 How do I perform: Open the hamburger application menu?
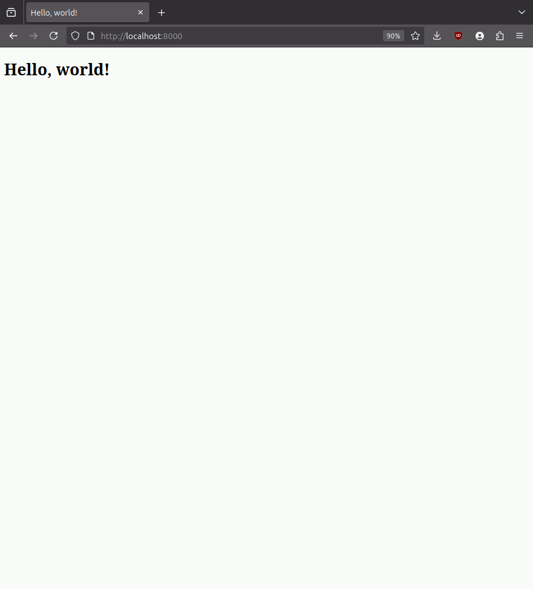point(520,36)
